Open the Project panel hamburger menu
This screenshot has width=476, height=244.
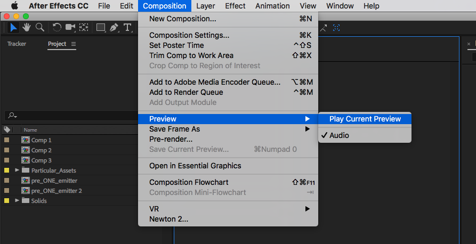click(x=74, y=44)
